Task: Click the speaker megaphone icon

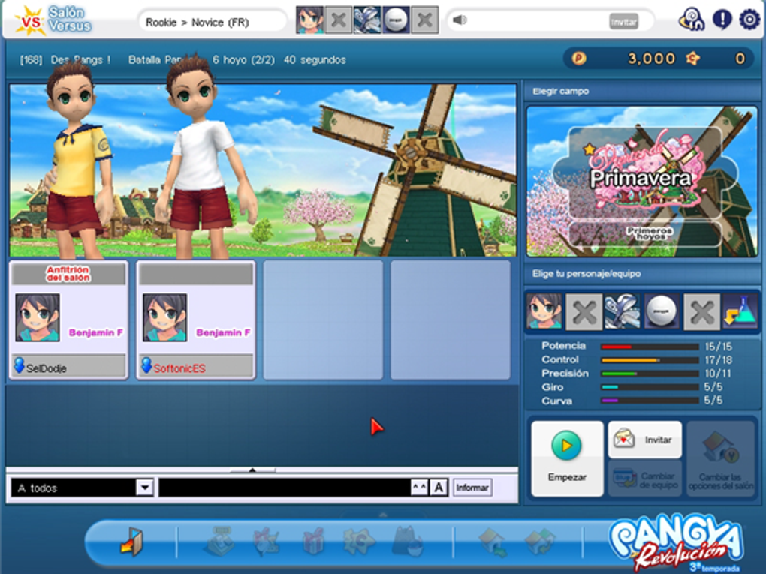Action: pyautogui.click(x=460, y=20)
